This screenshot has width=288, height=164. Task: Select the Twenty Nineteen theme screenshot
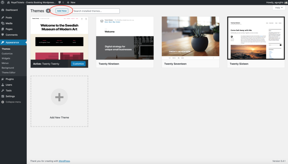coord(125,38)
